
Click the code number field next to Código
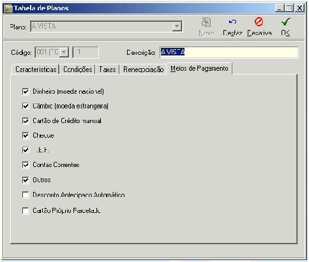coord(86,52)
